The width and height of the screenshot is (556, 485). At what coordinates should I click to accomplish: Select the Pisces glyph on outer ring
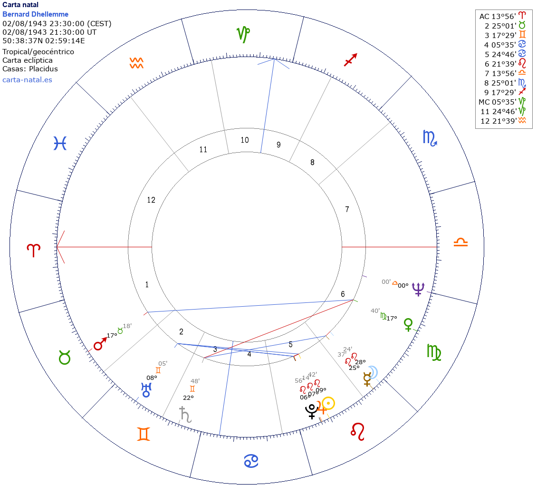pyautogui.click(x=60, y=143)
